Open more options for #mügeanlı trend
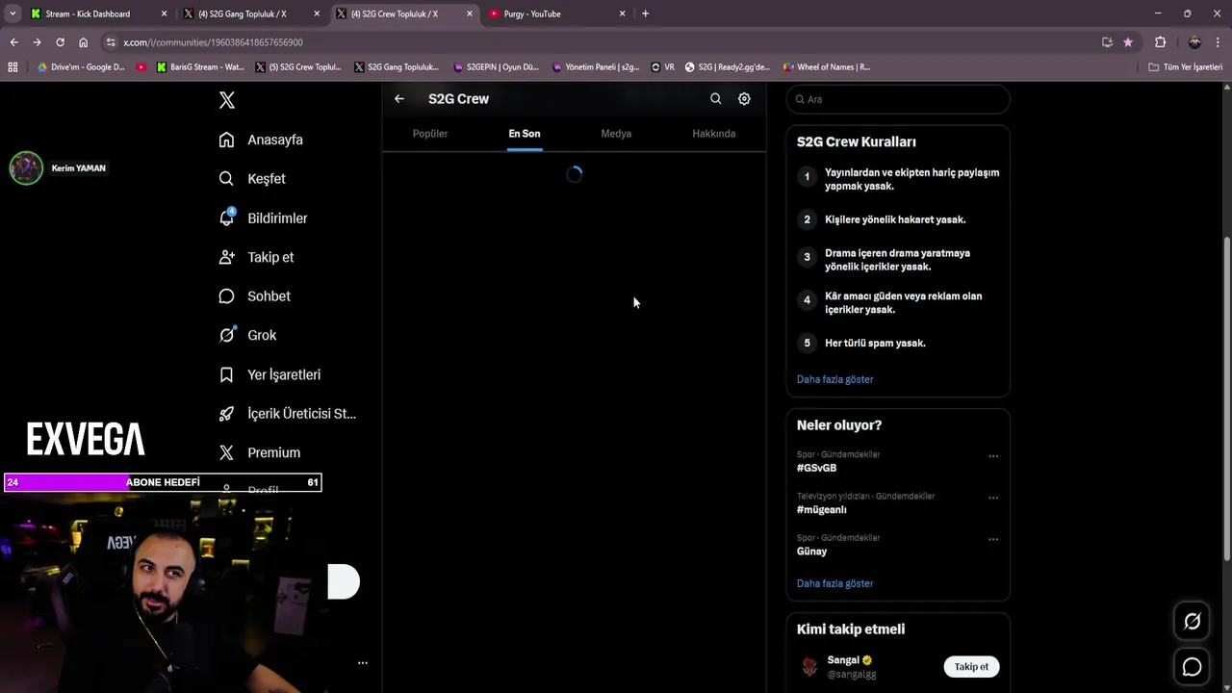Image resolution: width=1232 pixels, height=693 pixels. [x=993, y=498]
